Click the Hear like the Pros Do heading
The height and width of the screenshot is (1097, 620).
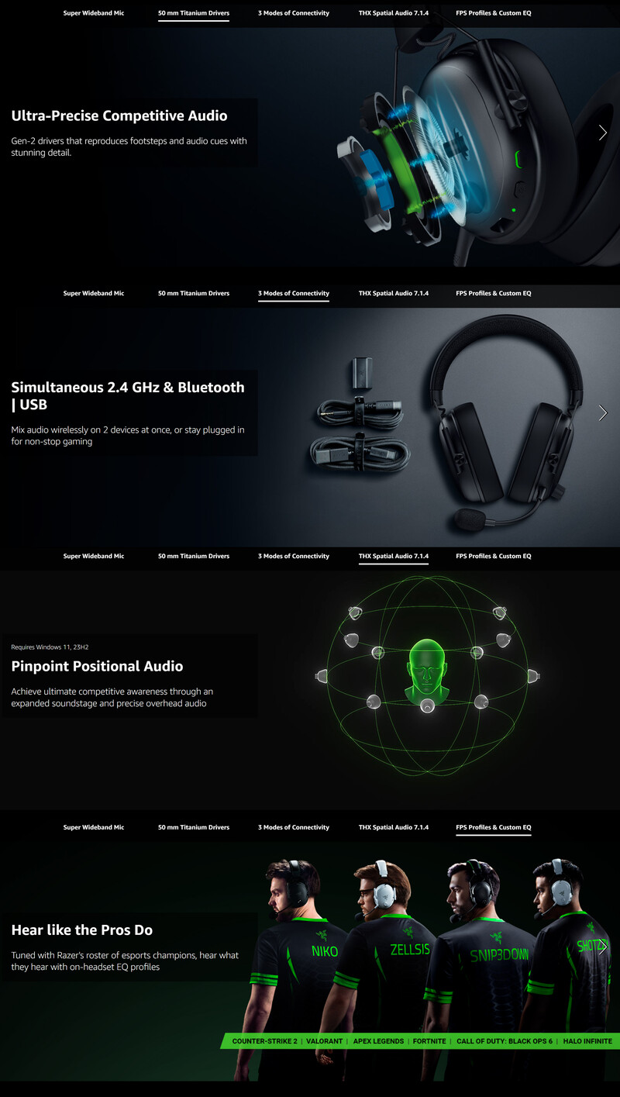click(x=82, y=930)
